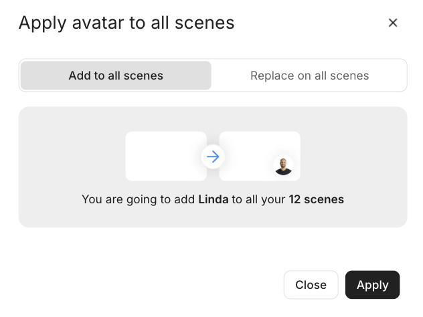Click the X icon at the top right
The width and height of the screenshot is (423, 317).
(393, 23)
